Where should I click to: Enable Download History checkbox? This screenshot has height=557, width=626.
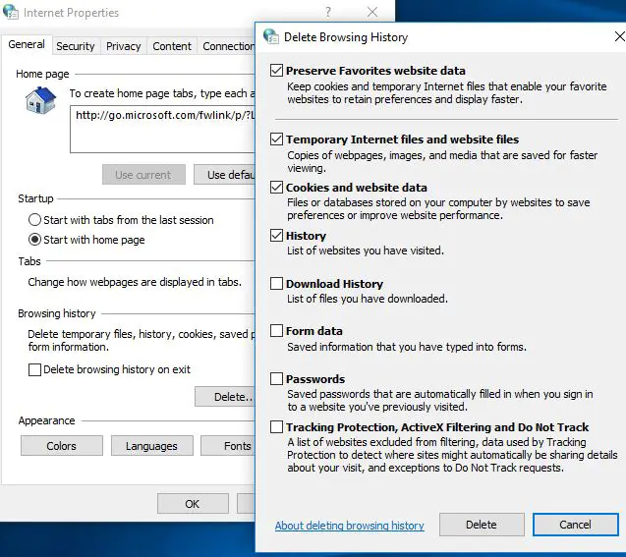276,284
